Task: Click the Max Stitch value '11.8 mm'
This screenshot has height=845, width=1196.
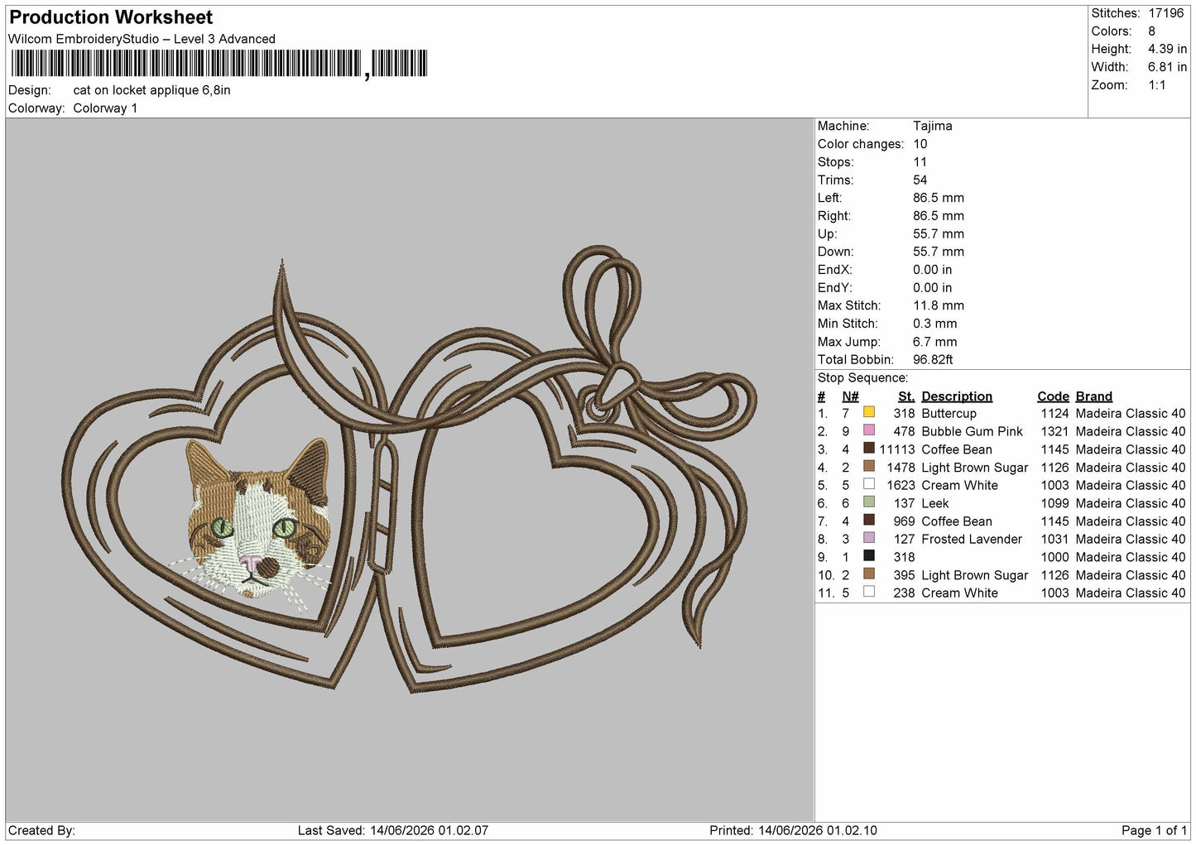Action: (x=939, y=305)
